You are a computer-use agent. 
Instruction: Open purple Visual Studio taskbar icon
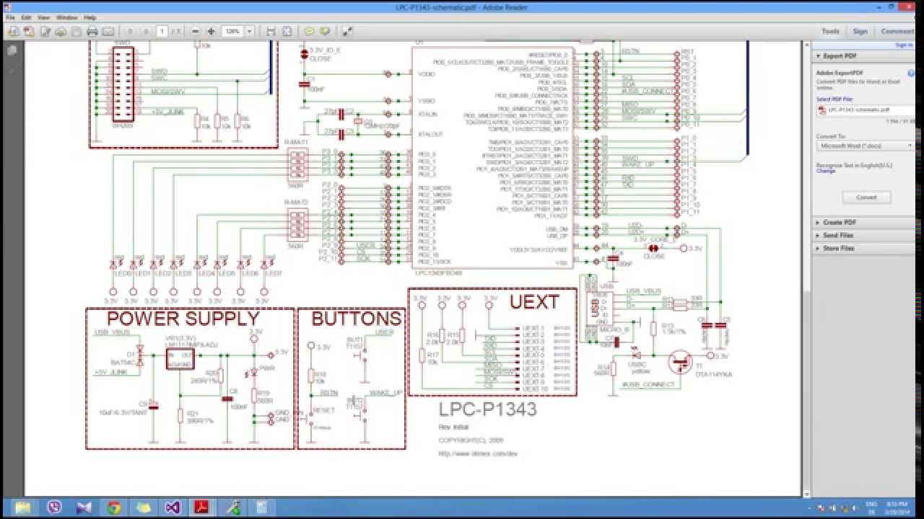172,507
